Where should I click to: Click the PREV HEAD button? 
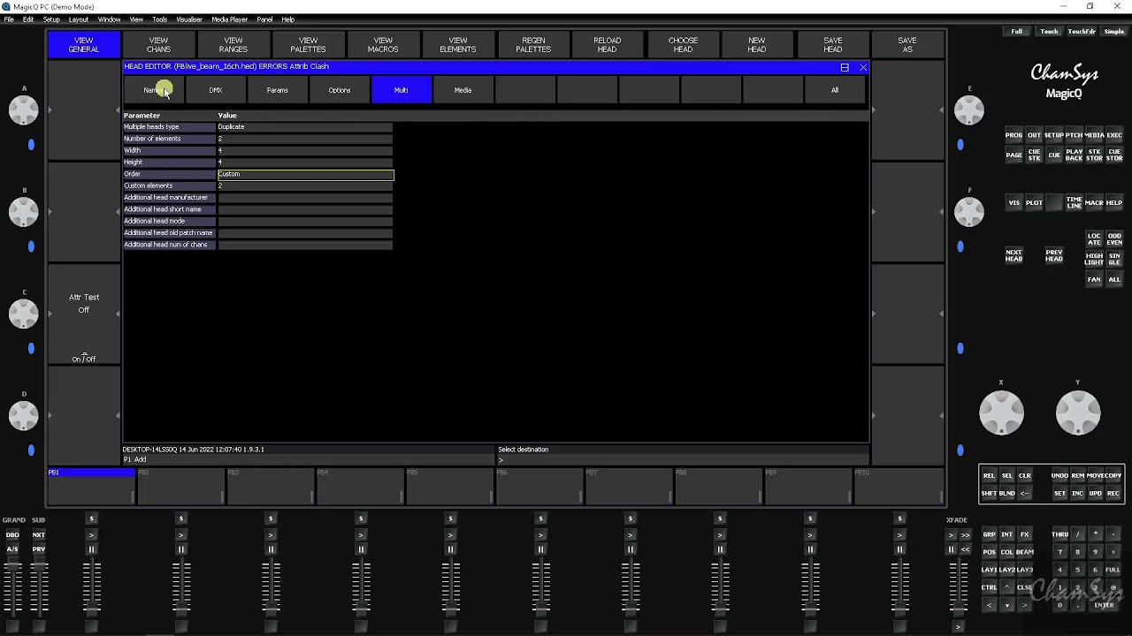1054,255
